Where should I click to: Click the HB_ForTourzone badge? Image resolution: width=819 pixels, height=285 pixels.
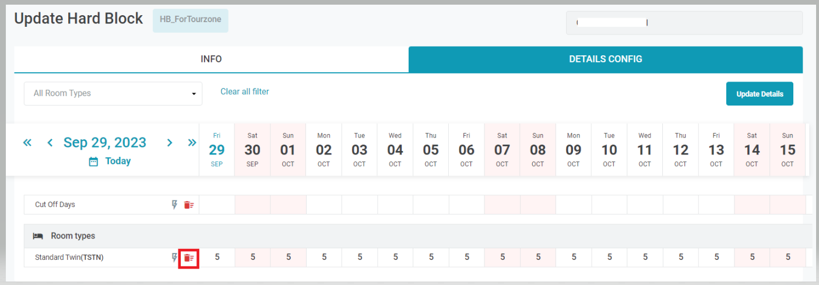(190, 20)
